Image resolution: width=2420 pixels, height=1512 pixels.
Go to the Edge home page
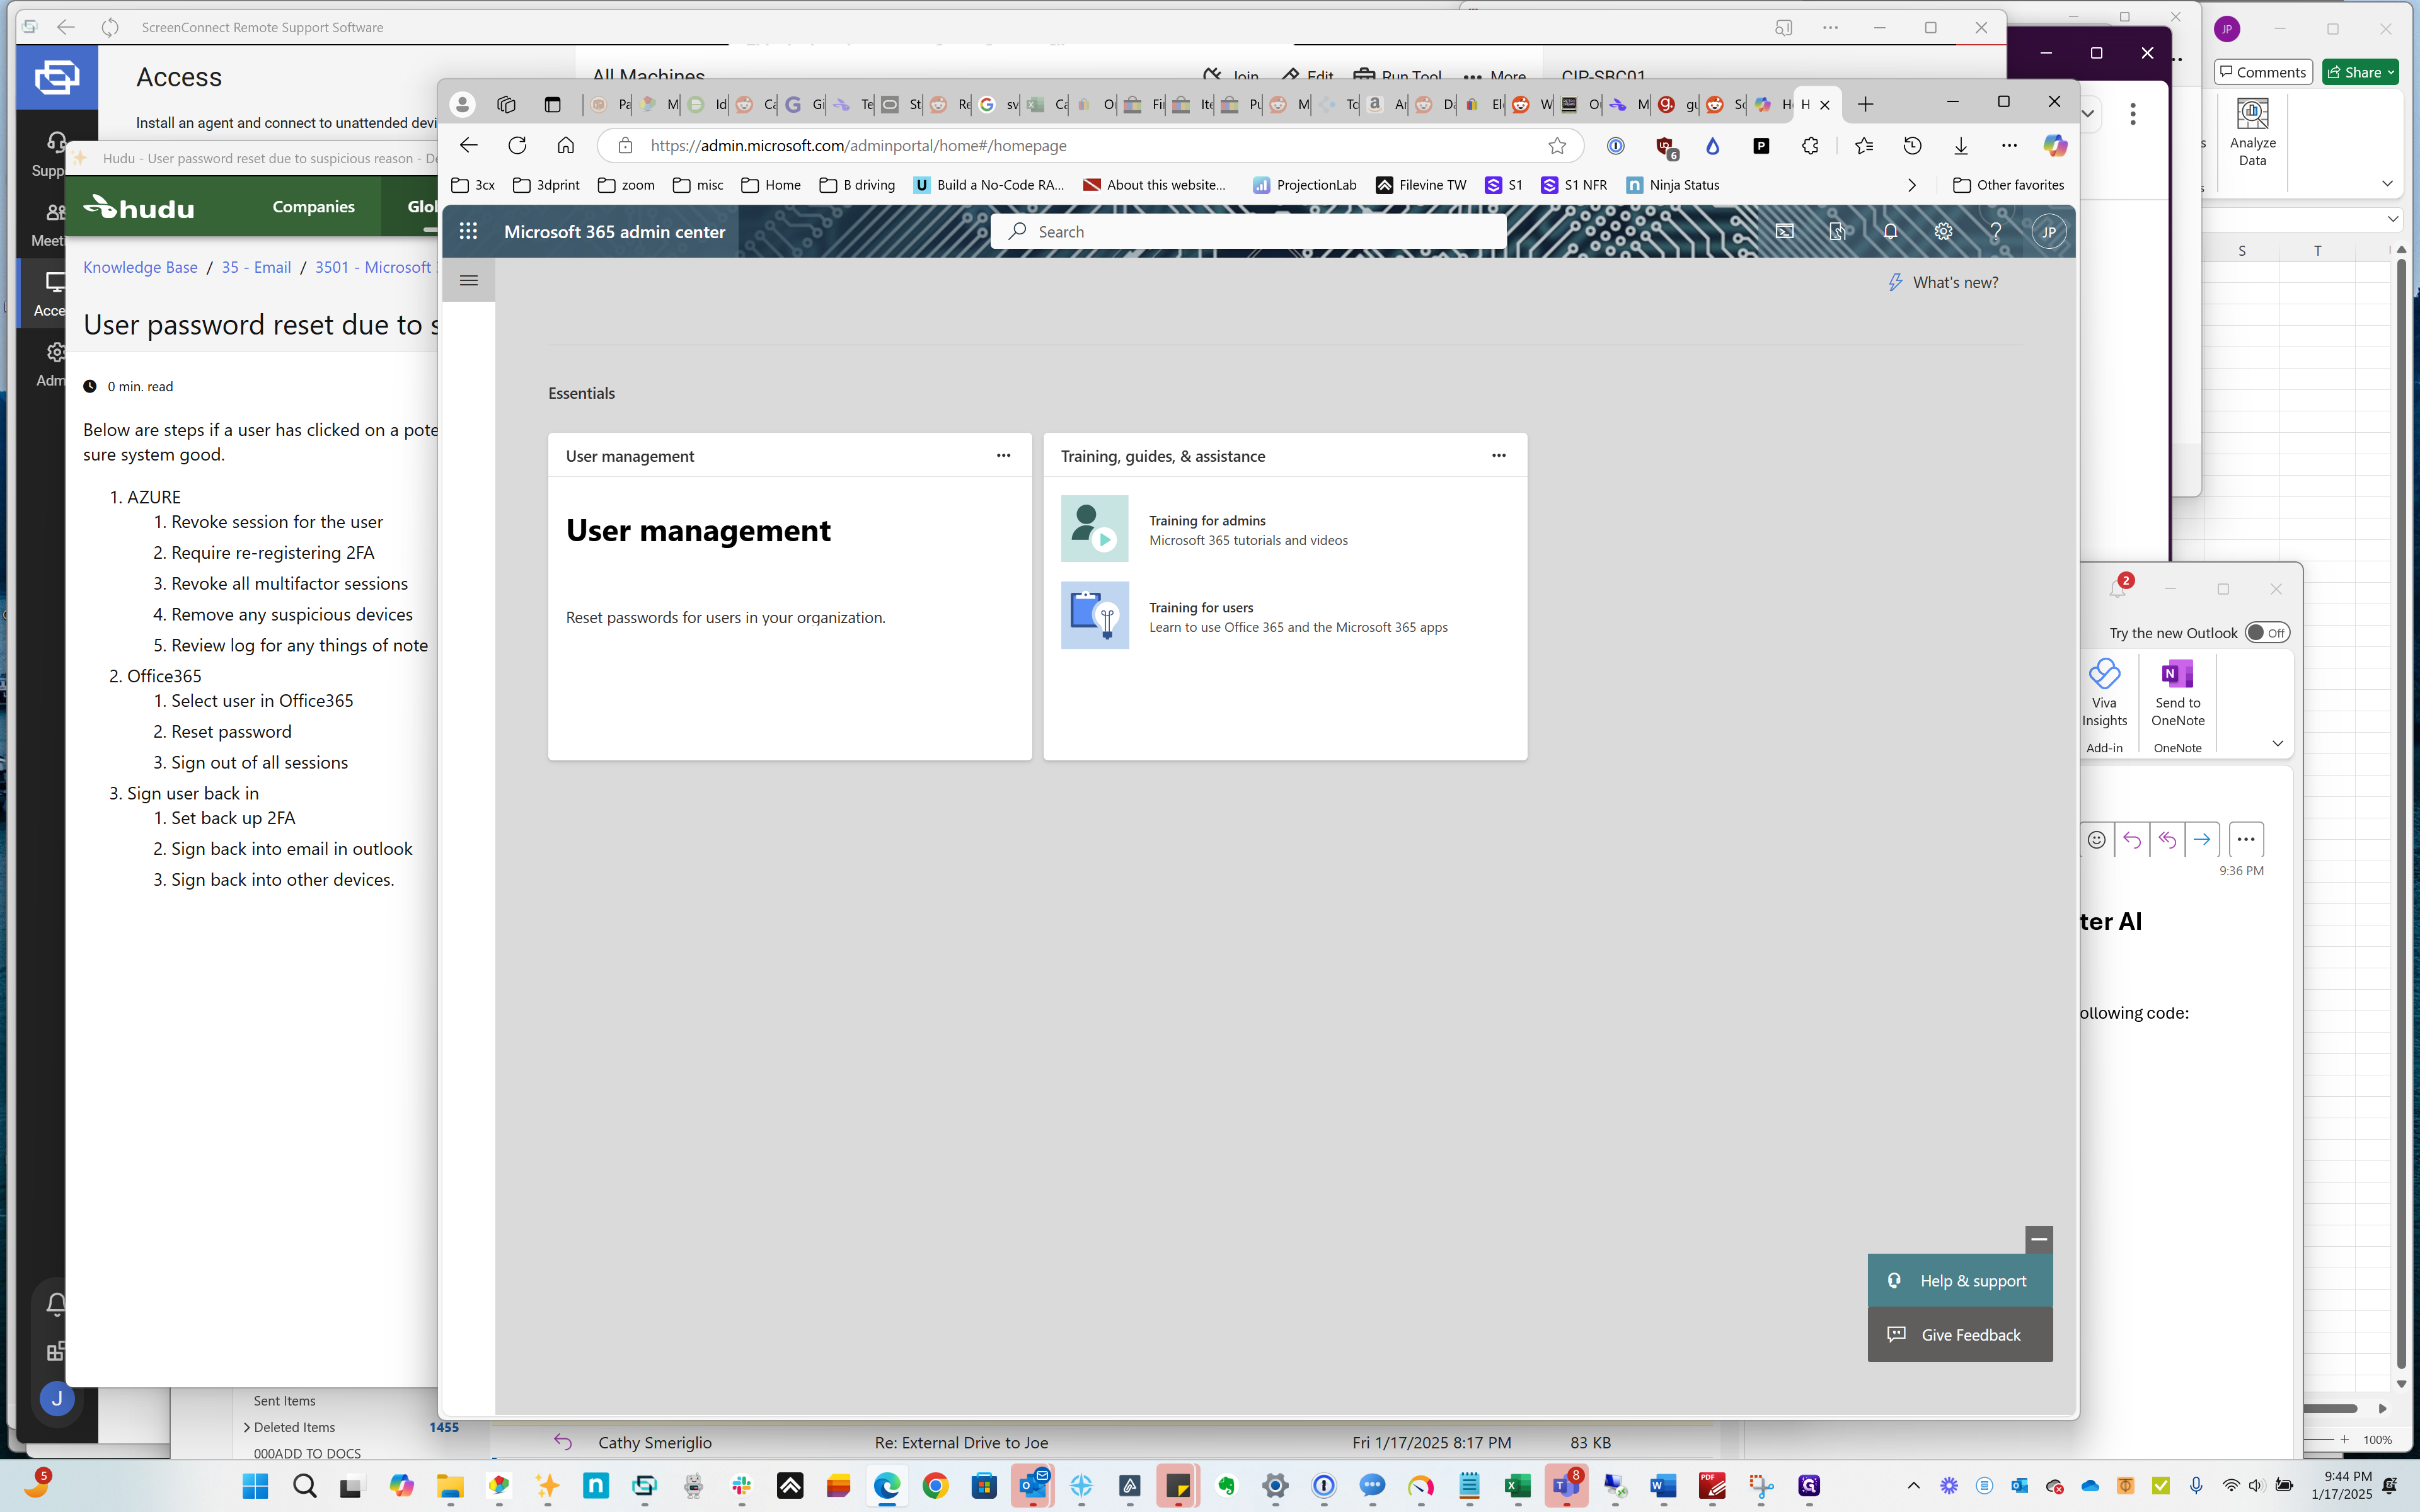click(x=566, y=146)
